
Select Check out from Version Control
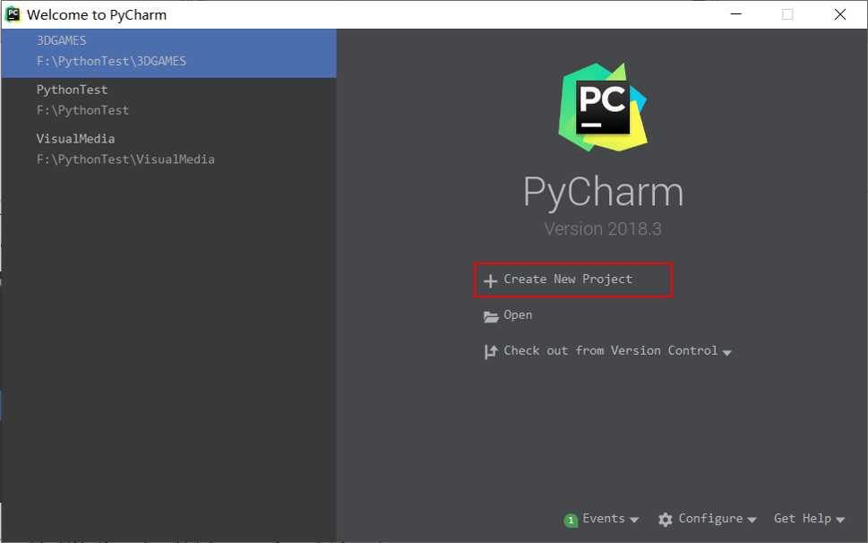pyautogui.click(x=610, y=350)
